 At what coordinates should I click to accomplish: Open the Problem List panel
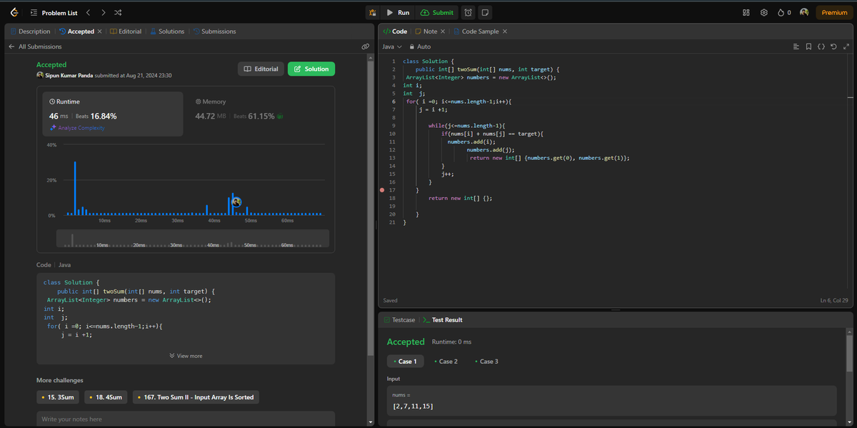[x=54, y=12]
